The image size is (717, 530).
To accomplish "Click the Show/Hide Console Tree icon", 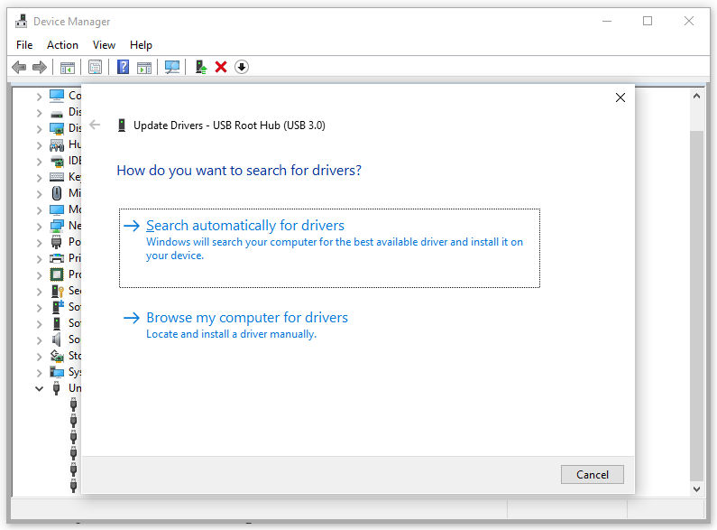I will point(67,67).
